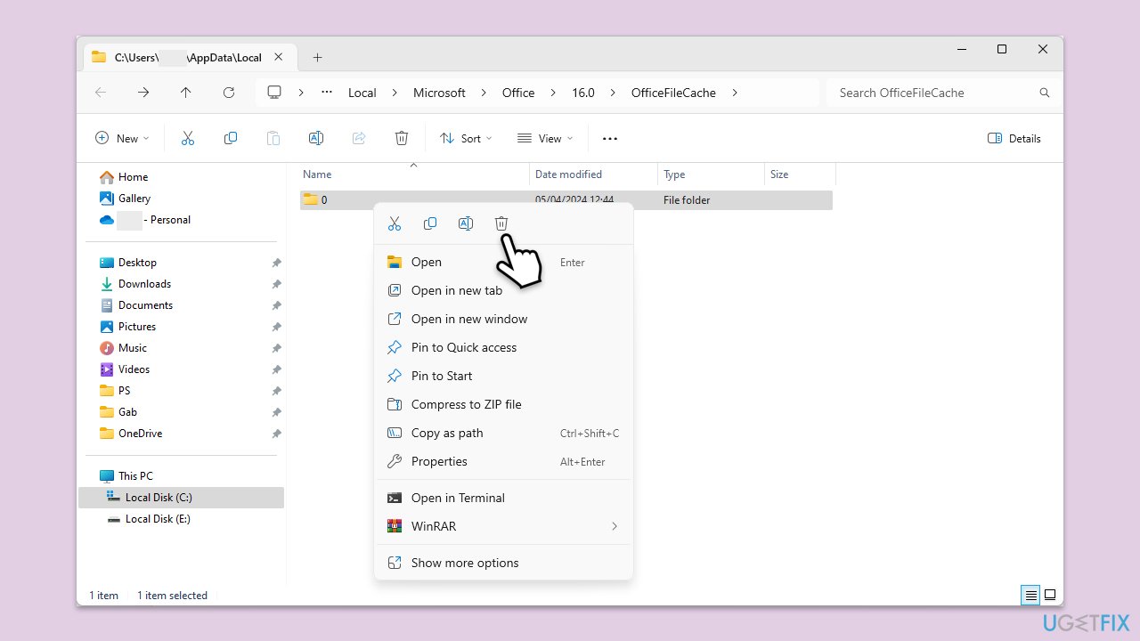Choose Open in Terminal
The height and width of the screenshot is (641, 1140).
pyautogui.click(x=503, y=498)
